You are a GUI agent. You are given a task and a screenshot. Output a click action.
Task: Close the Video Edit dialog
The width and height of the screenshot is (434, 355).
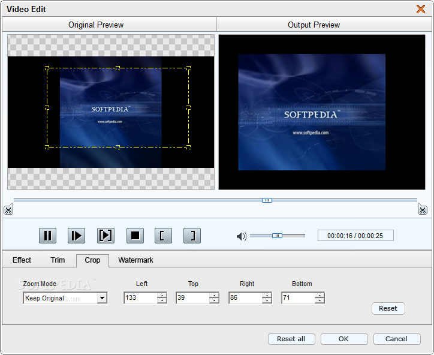click(x=421, y=9)
